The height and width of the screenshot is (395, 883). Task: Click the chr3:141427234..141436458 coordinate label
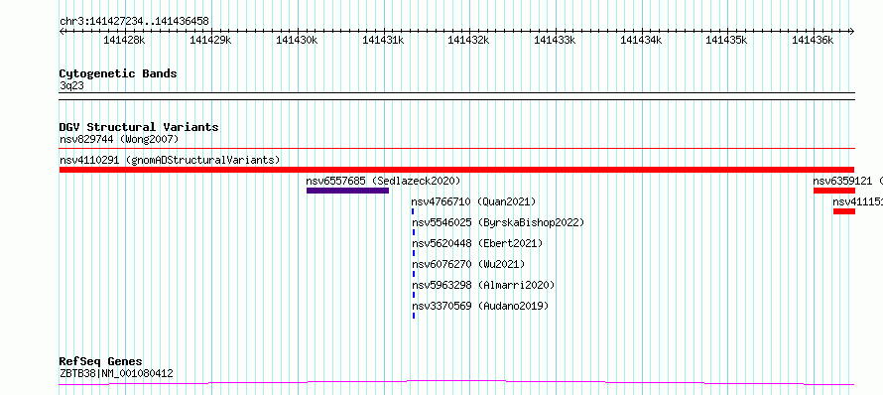tap(134, 22)
